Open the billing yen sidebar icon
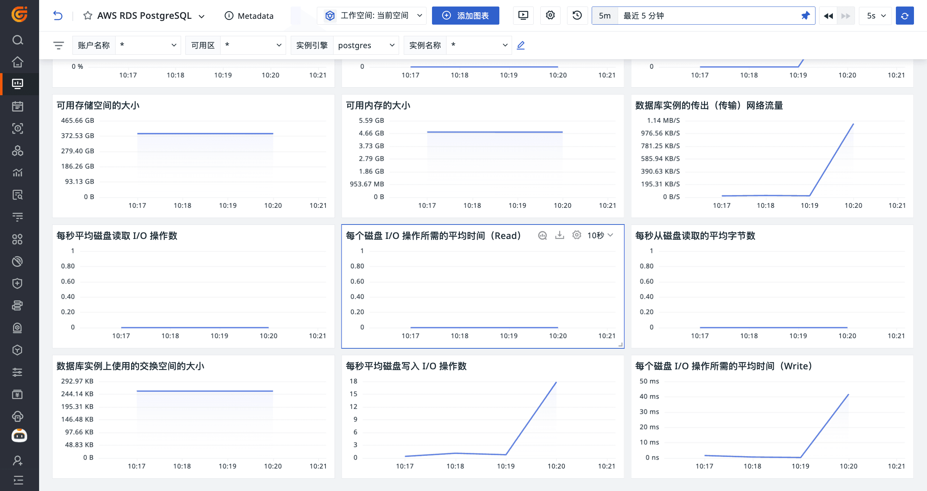 18,394
